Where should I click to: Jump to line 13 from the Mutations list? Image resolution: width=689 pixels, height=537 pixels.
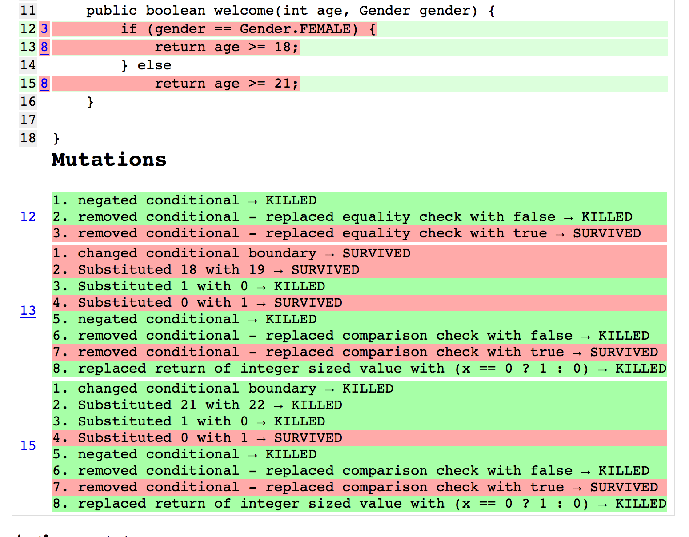28,310
